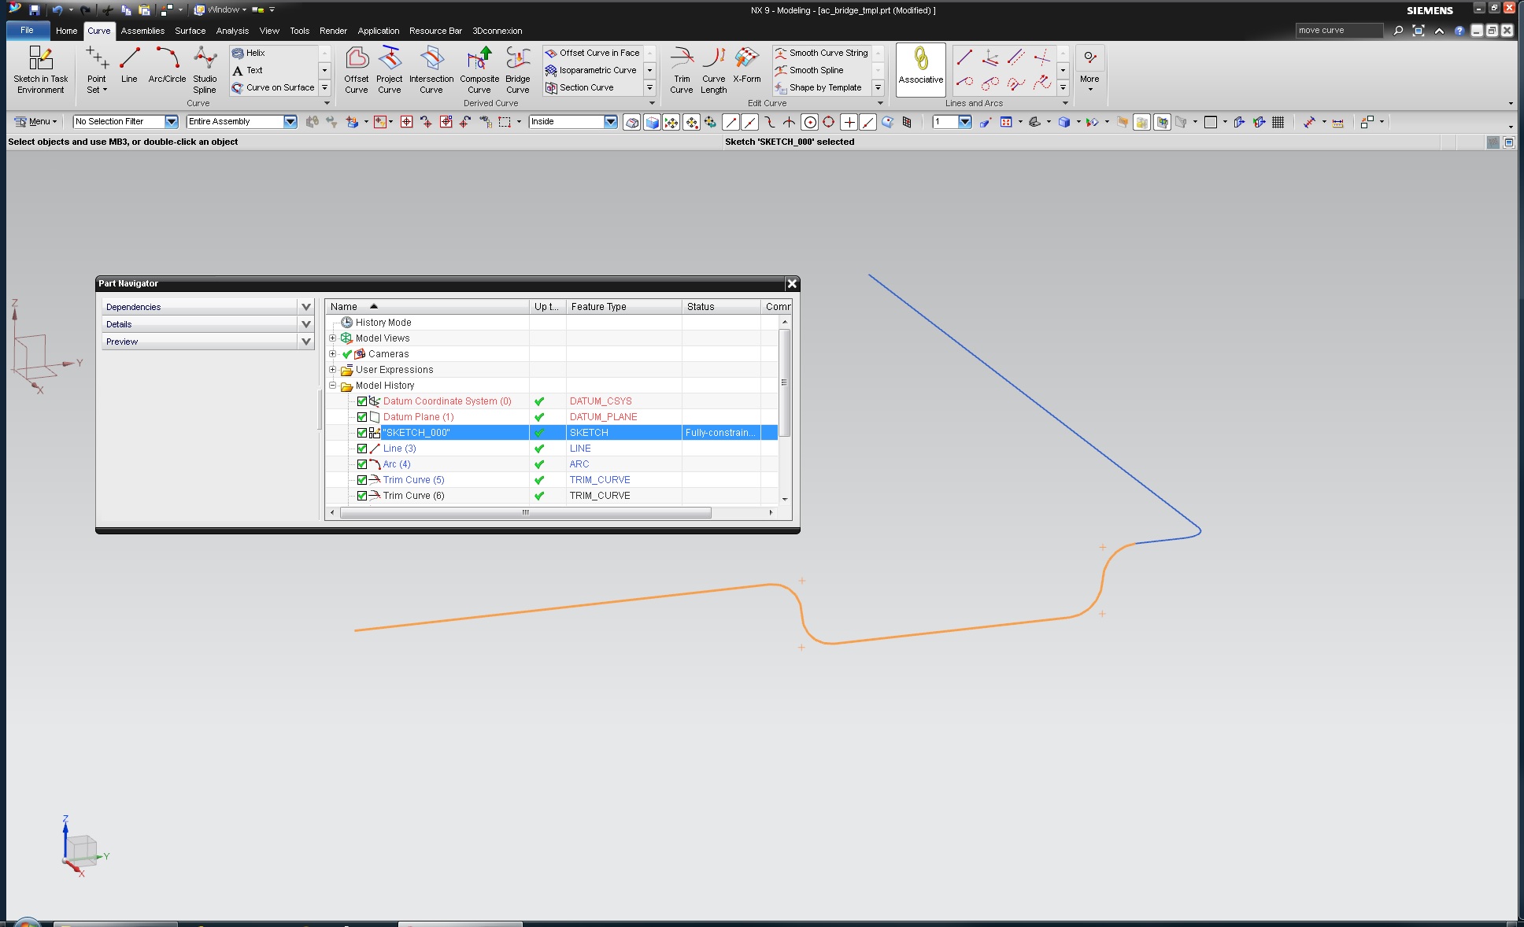Start the Composite Curve command
The width and height of the screenshot is (1524, 927).
(x=479, y=69)
